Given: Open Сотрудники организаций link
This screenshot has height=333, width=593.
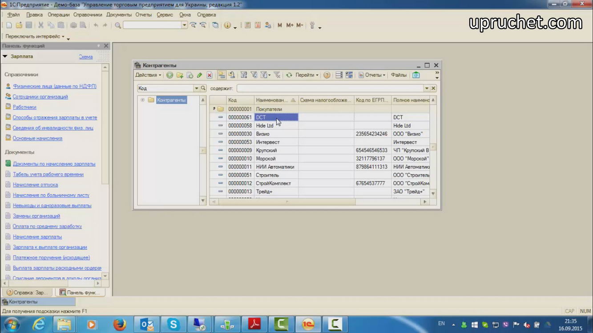Looking at the screenshot, I should coord(40,96).
